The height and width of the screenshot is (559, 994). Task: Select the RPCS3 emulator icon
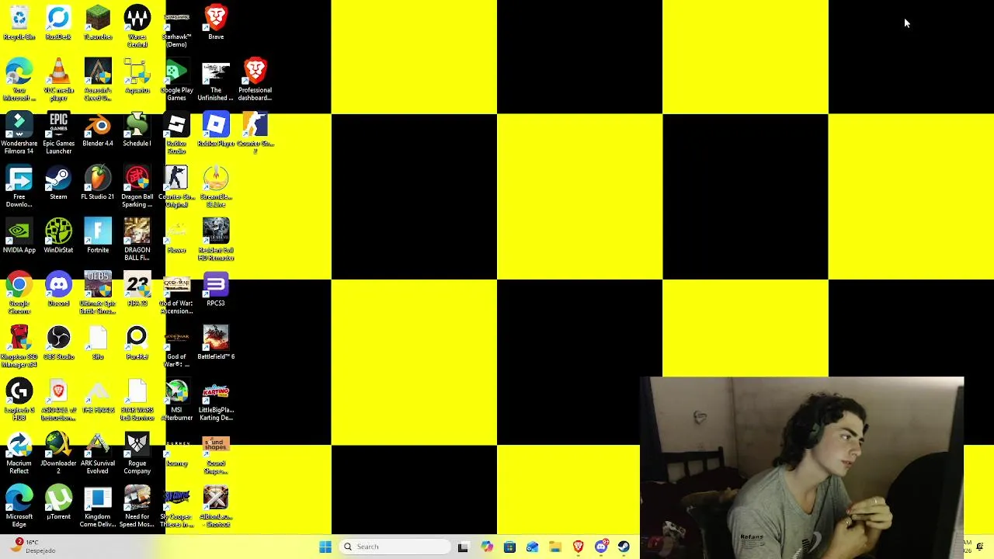click(216, 290)
